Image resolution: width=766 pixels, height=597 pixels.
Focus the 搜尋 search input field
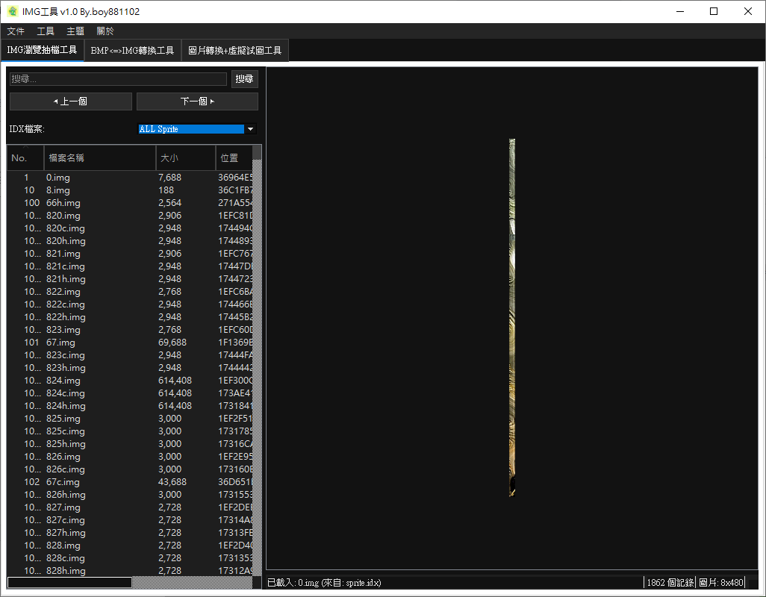[x=118, y=78]
